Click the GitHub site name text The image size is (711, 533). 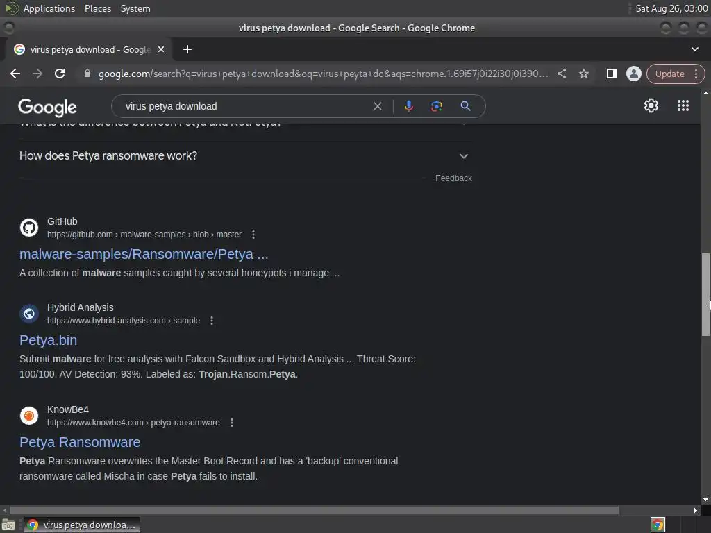(x=62, y=221)
